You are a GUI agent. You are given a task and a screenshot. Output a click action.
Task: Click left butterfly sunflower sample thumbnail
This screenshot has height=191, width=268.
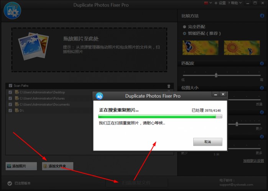200,47
